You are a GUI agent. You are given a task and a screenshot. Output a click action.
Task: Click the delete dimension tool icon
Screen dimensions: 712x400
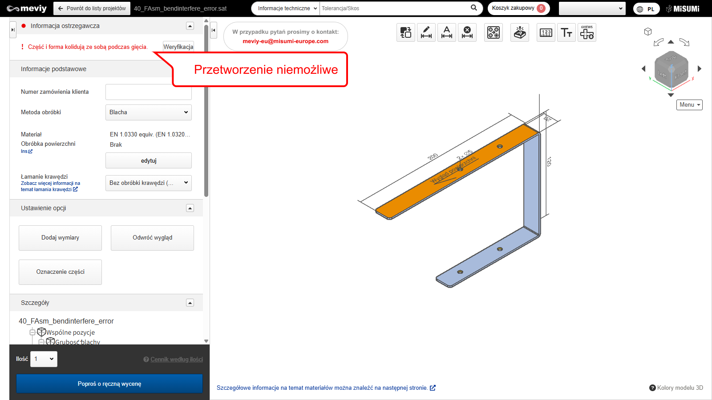467,32
